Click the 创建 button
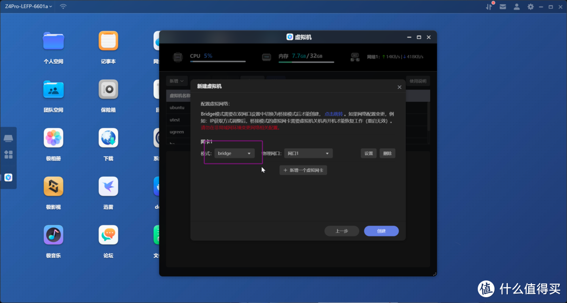 (381, 231)
